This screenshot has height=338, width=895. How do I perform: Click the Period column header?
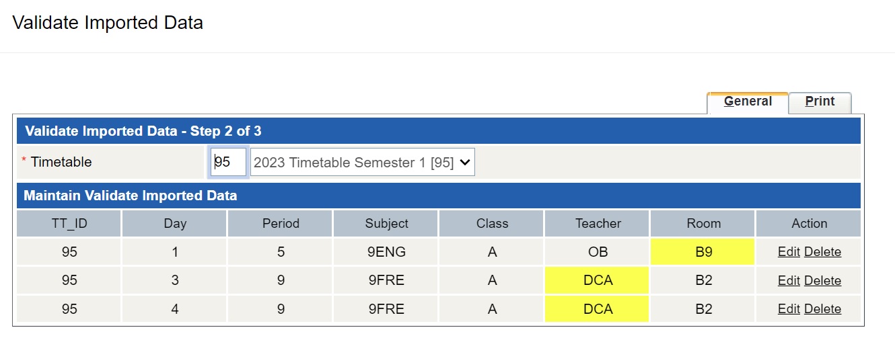click(x=281, y=224)
